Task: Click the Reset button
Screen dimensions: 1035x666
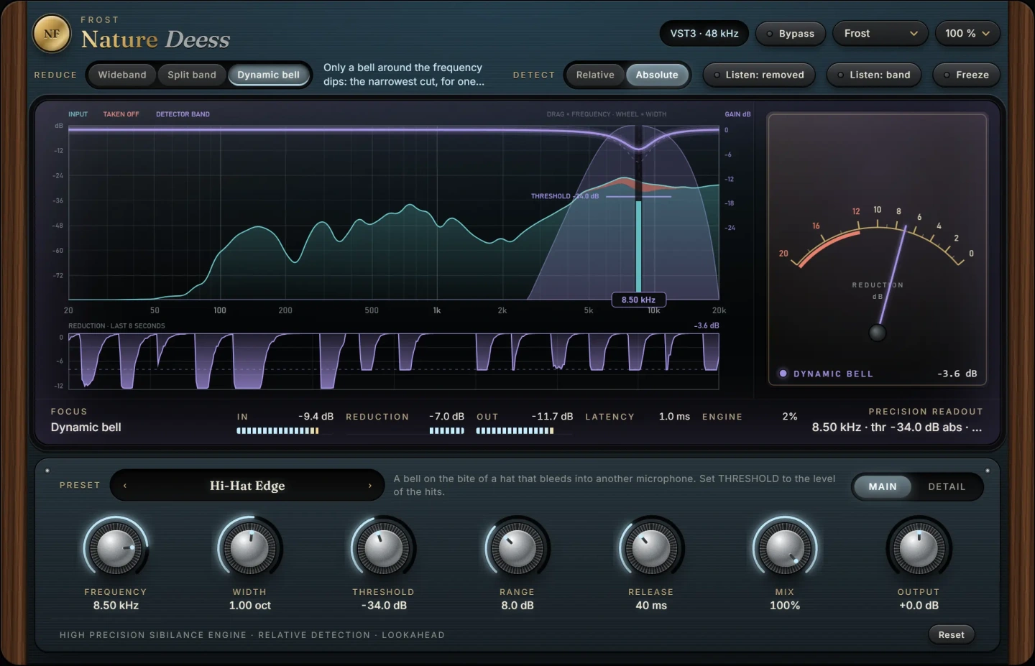Action: (951, 634)
